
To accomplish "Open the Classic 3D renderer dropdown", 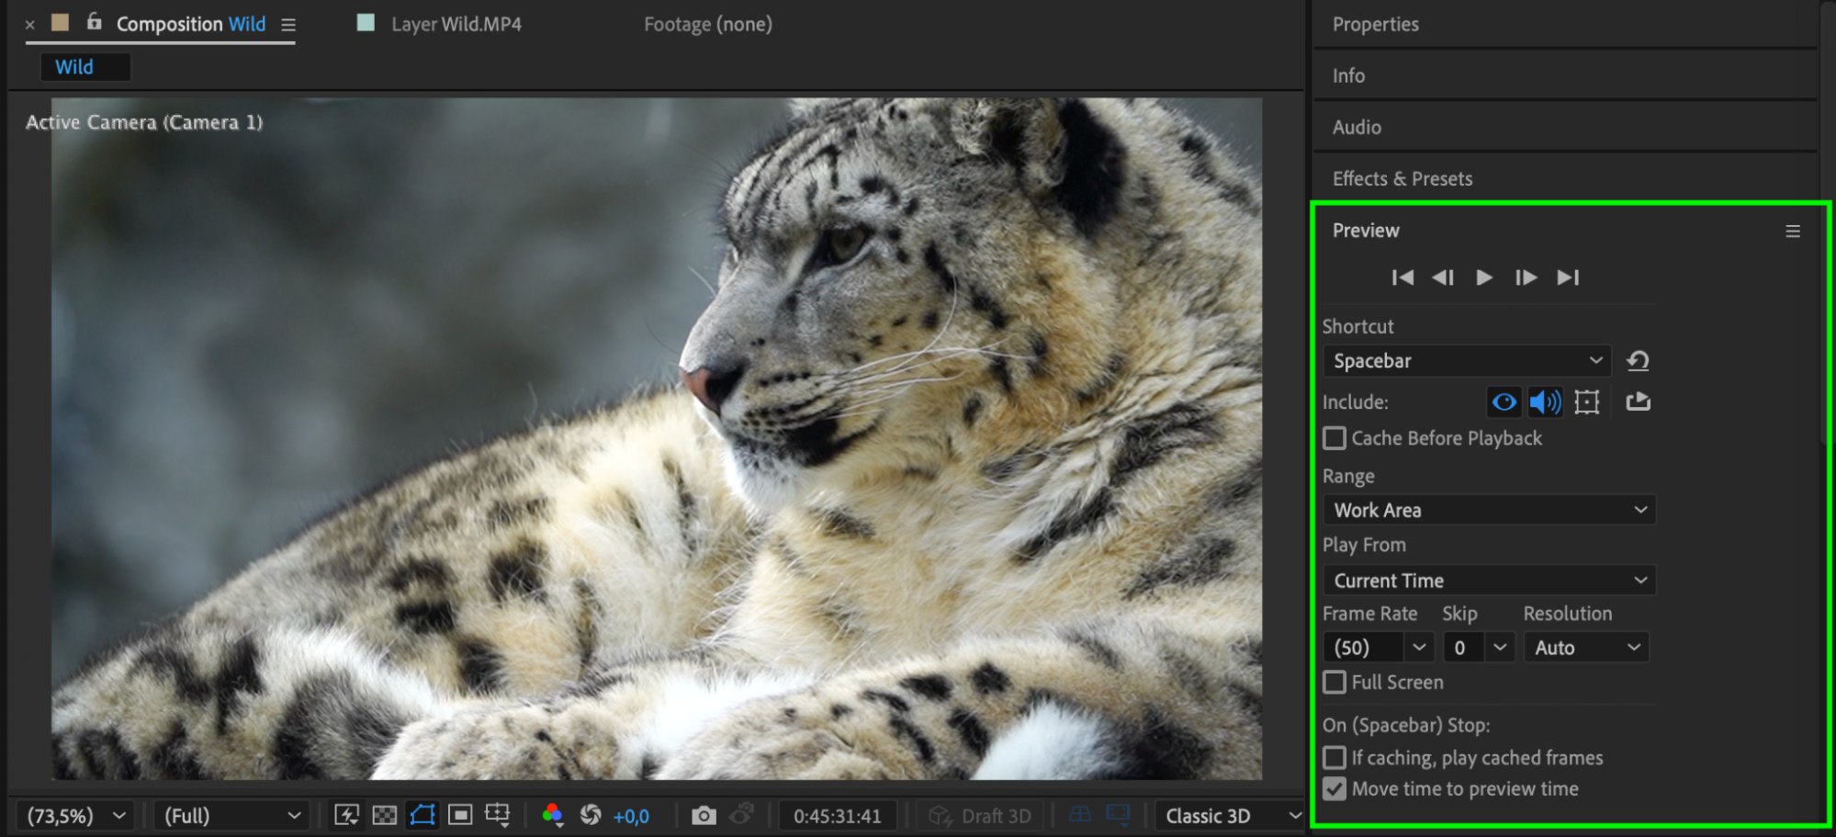I will [x=1231, y=816].
